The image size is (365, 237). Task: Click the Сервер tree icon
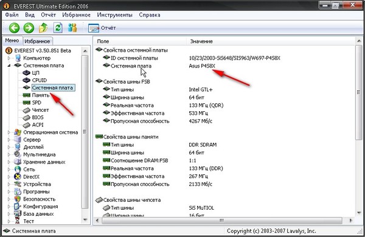click(x=18, y=140)
